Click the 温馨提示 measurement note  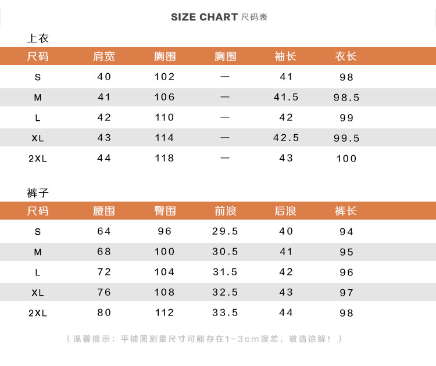tap(205, 339)
